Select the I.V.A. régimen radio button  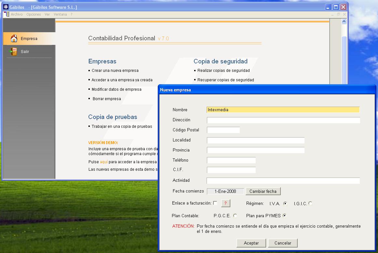click(285, 204)
